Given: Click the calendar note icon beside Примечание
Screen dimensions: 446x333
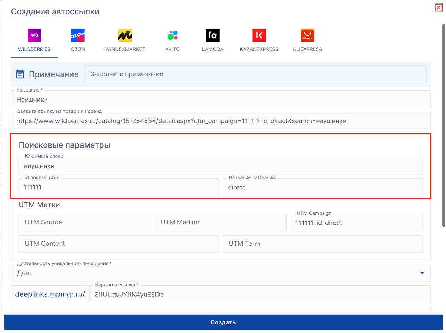Looking at the screenshot, I should click(x=20, y=74).
